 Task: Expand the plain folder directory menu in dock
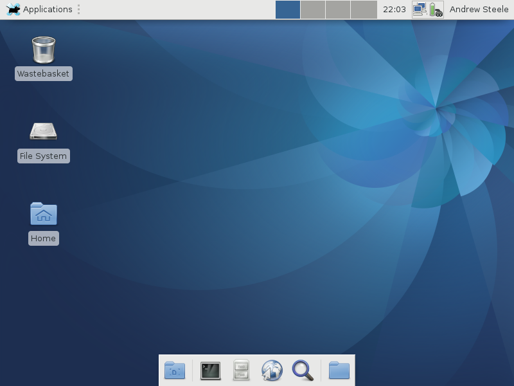[x=339, y=371]
